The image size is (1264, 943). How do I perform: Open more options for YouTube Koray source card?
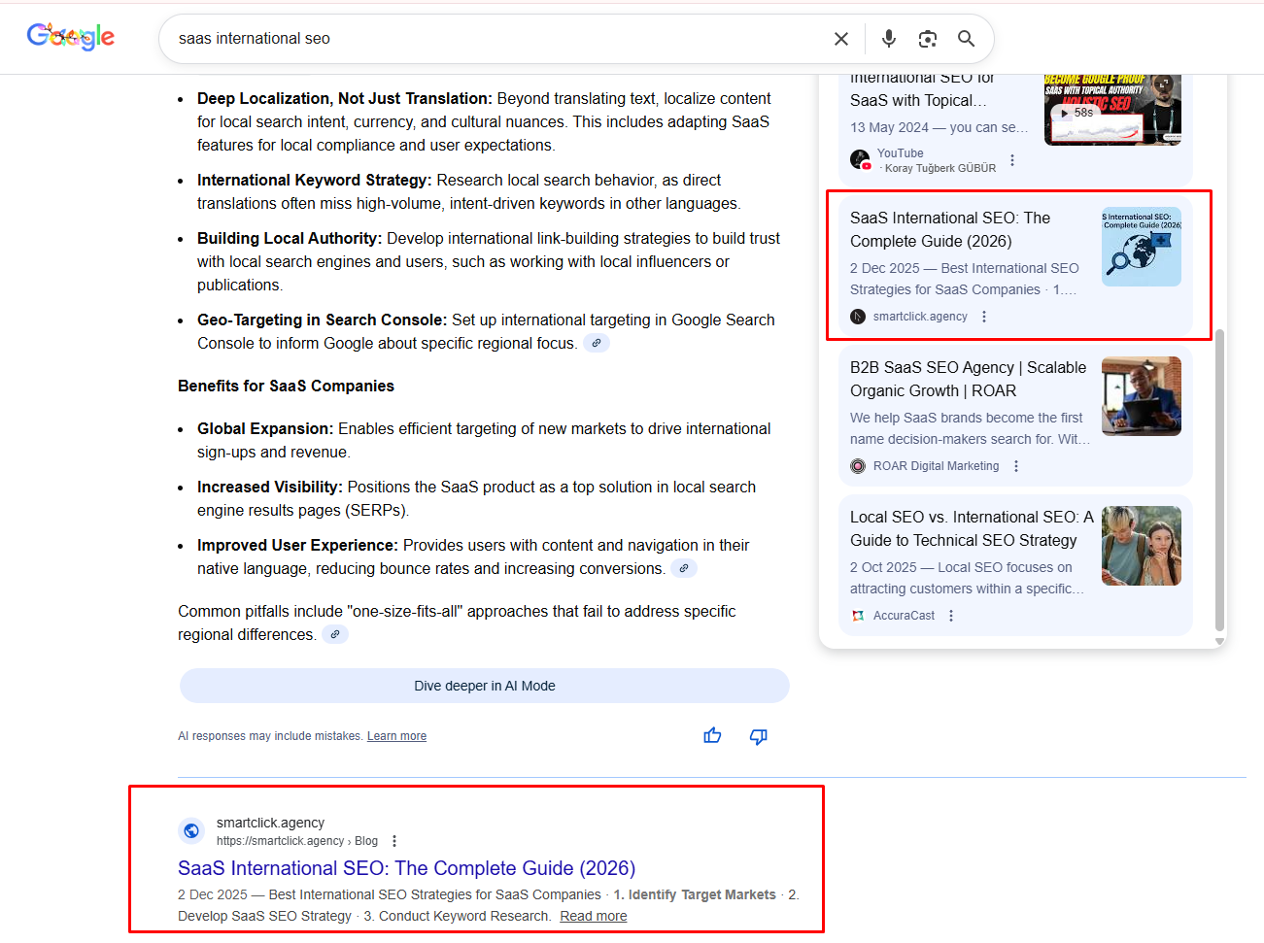click(1012, 160)
